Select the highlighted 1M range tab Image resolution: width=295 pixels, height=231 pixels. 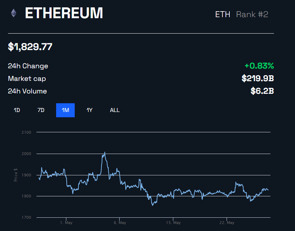[65, 110]
